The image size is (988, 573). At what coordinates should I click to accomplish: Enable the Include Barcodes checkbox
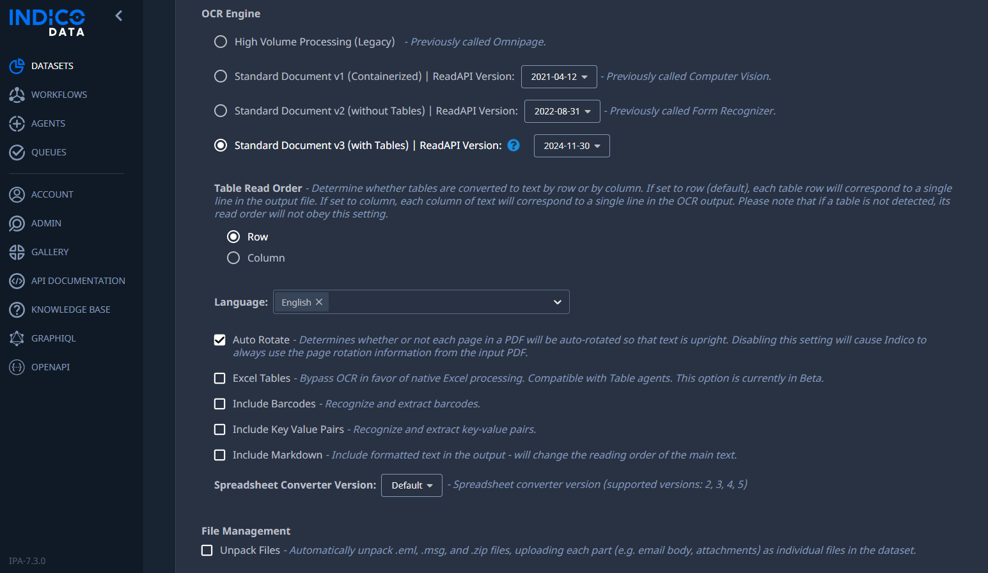[x=220, y=404]
